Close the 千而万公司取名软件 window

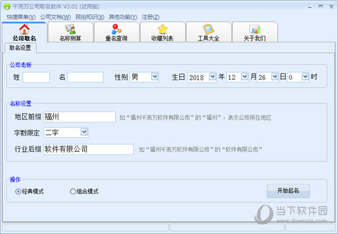coord(331,7)
